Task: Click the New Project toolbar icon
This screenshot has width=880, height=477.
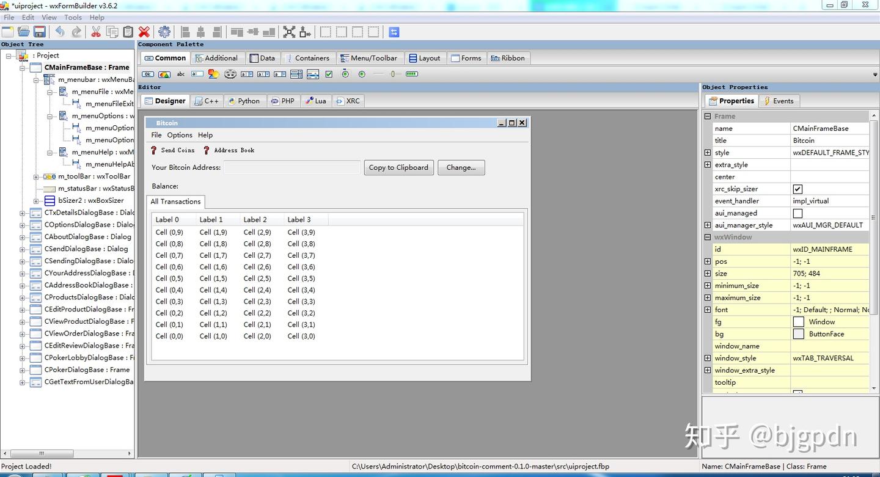Action: point(8,32)
